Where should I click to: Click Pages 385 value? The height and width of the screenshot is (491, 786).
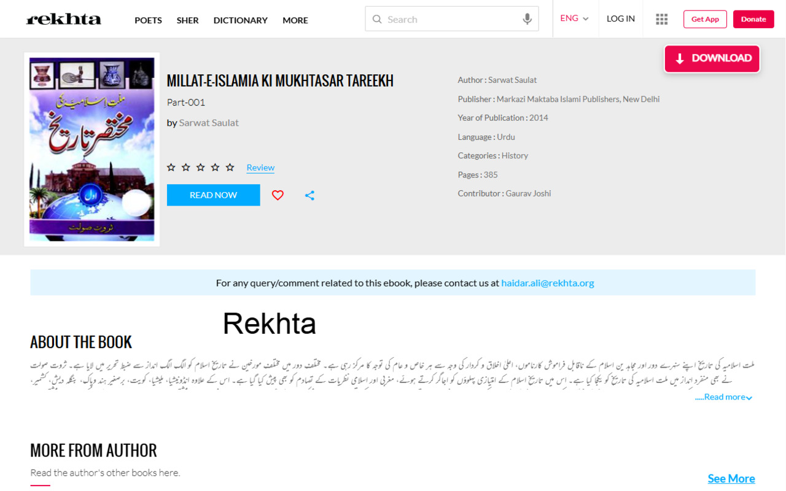click(491, 175)
